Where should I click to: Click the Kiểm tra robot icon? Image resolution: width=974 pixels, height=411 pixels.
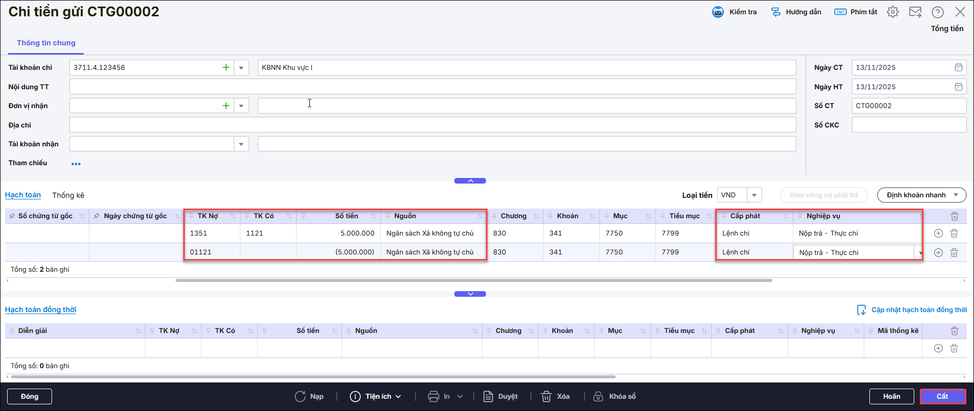tap(718, 12)
